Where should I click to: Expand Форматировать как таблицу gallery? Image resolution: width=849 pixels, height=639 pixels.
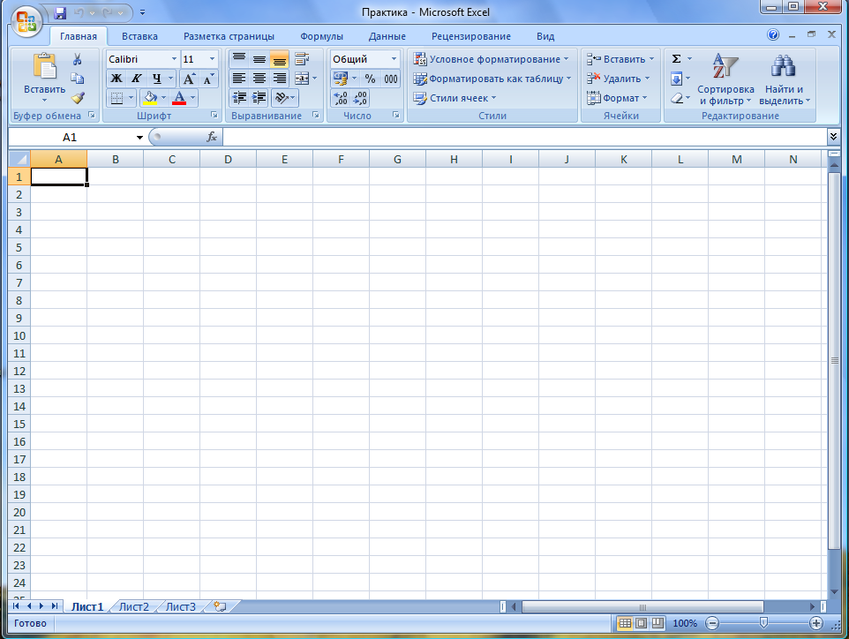(x=492, y=79)
